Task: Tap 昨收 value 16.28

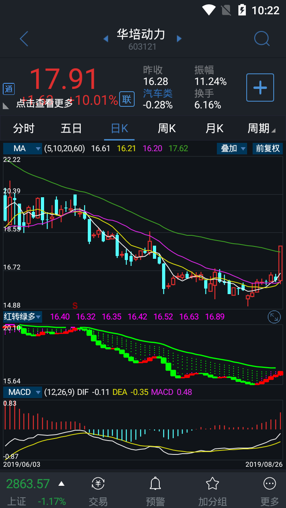Action: coord(156,82)
